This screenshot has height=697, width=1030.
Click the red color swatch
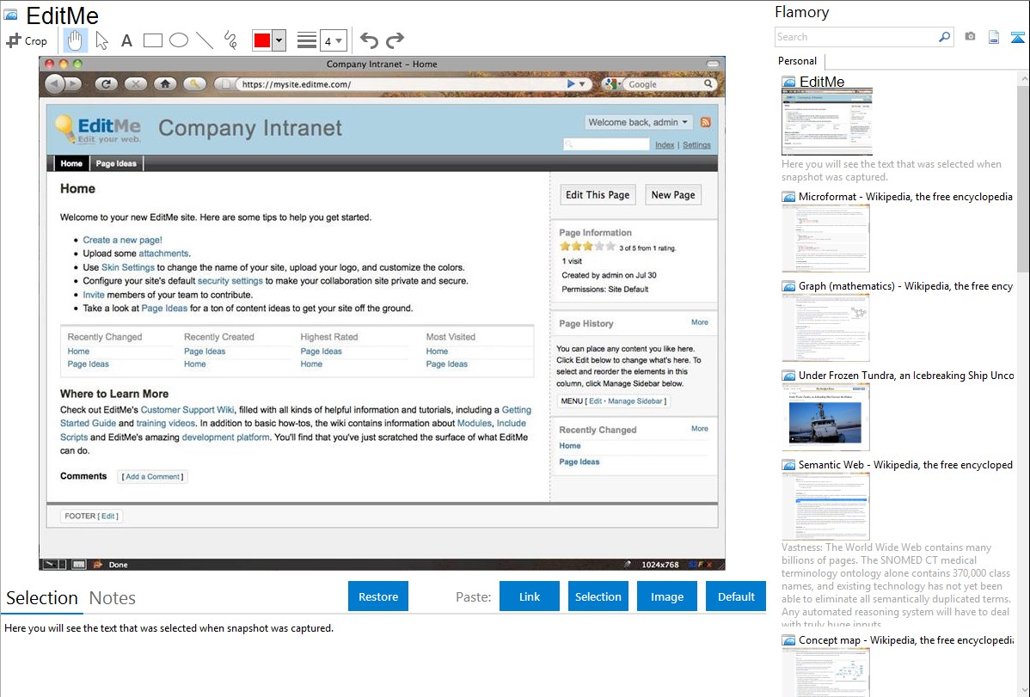click(262, 40)
